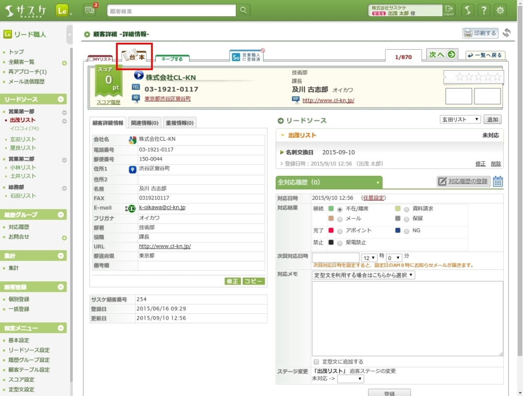The width and height of the screenshot is (523, 396).
Task: Switch to the 関連情報(0) tab
Action: 144,123
